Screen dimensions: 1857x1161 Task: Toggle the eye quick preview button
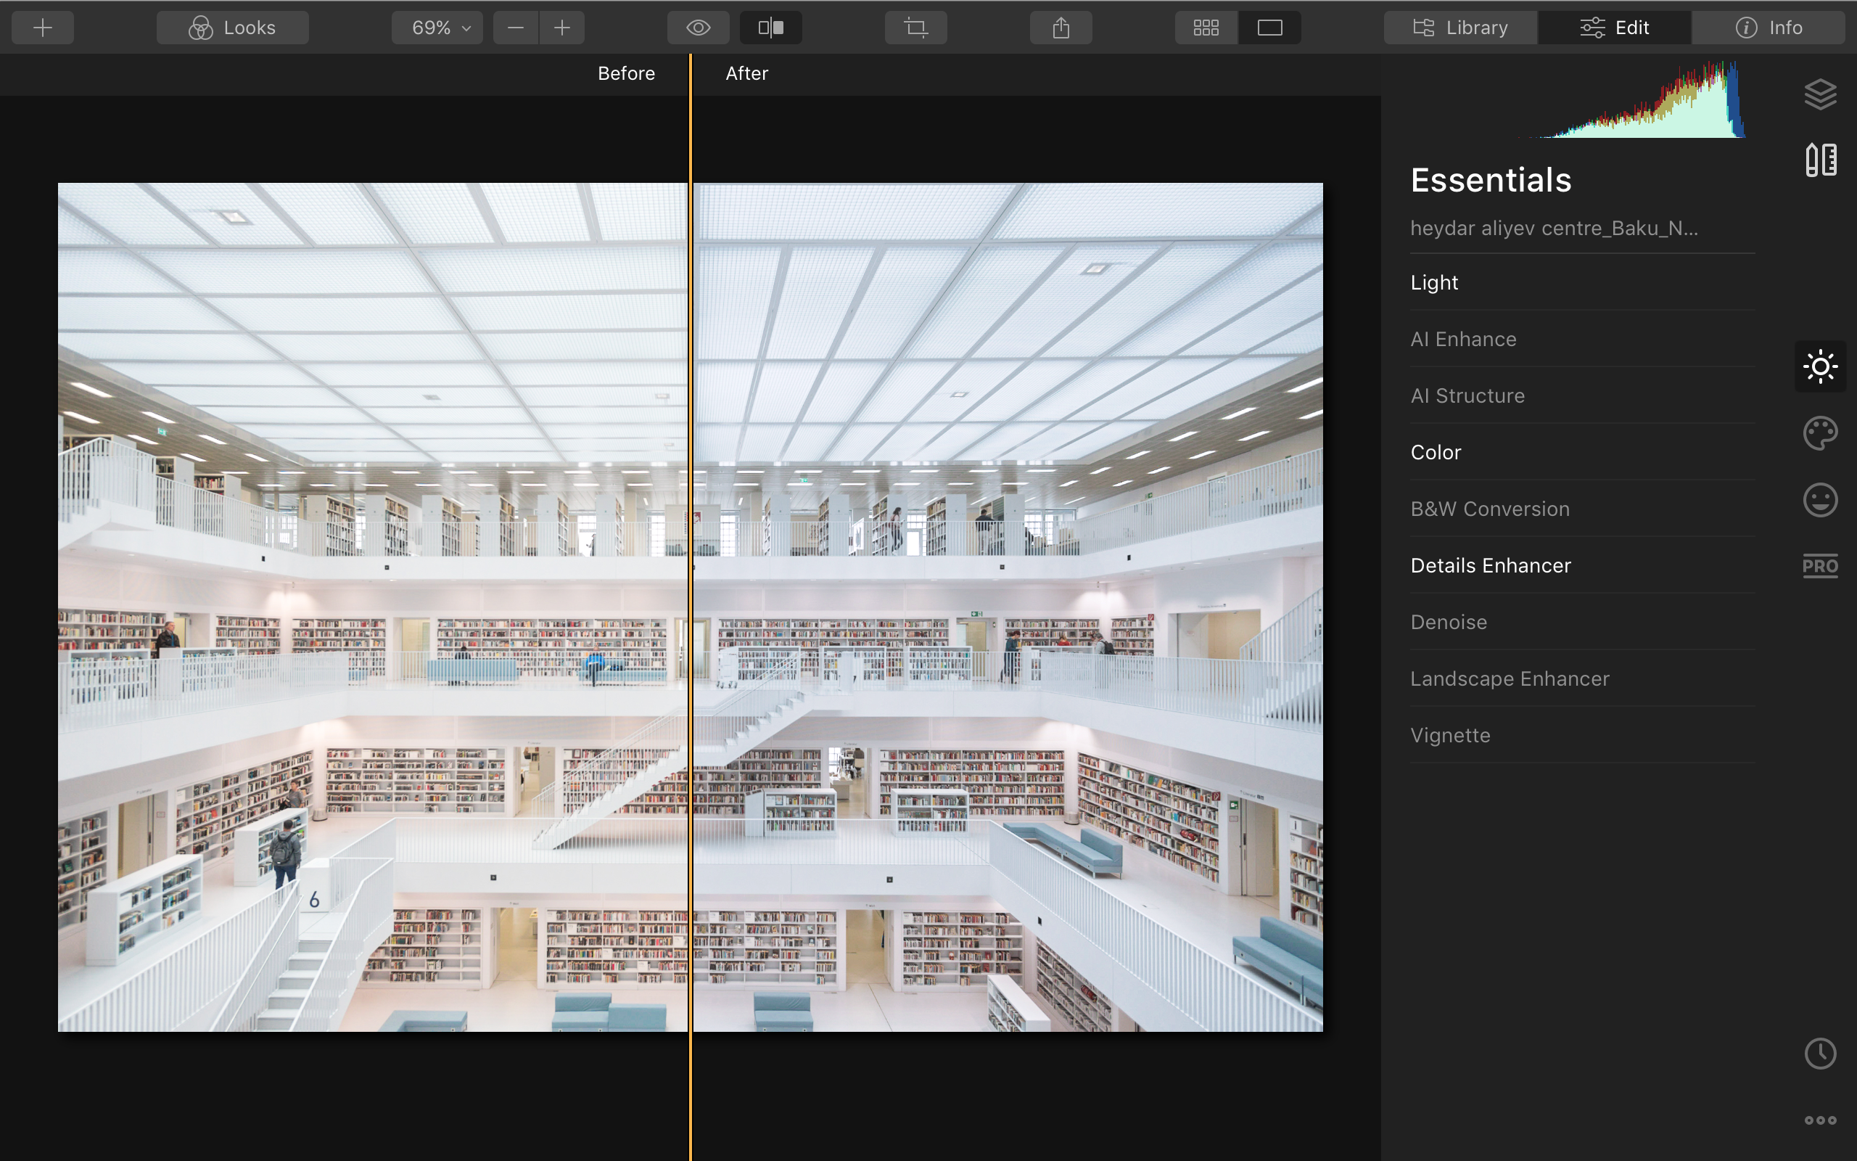(698, 28)
